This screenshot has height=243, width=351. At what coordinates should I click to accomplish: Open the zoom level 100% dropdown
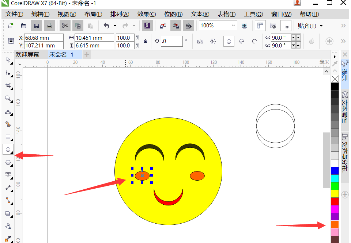pyautogui.click(x=234, y=26)
